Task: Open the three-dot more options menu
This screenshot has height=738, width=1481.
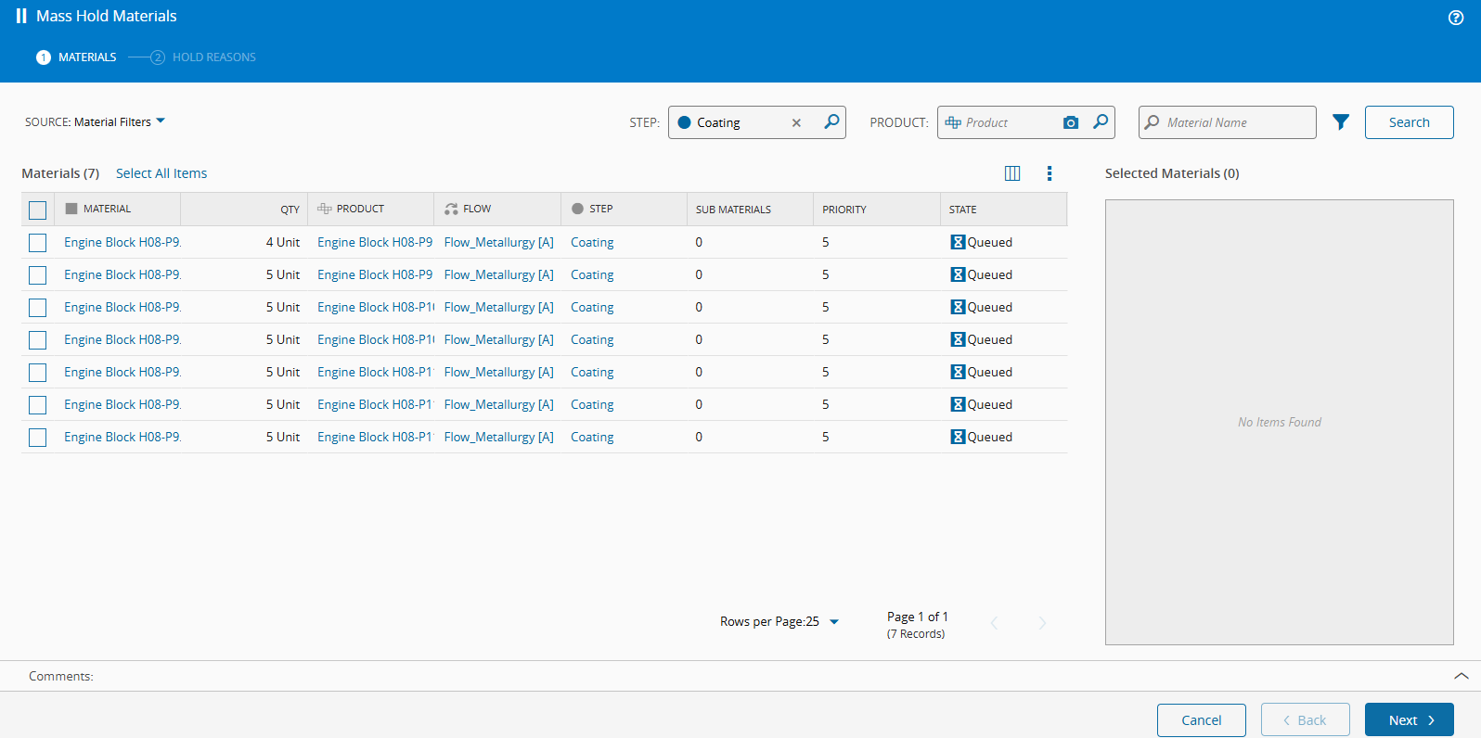Action: [x=1050, y=173]
